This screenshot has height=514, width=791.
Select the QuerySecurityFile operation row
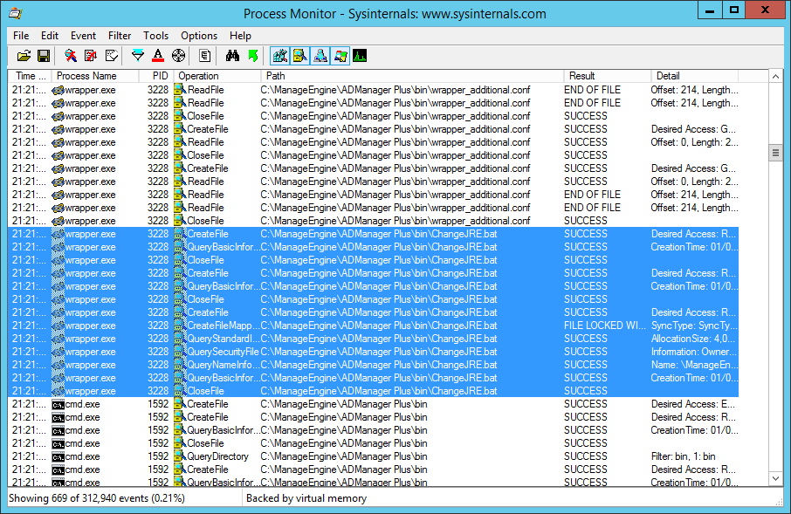pyautogui.click(x=374, y=352)
